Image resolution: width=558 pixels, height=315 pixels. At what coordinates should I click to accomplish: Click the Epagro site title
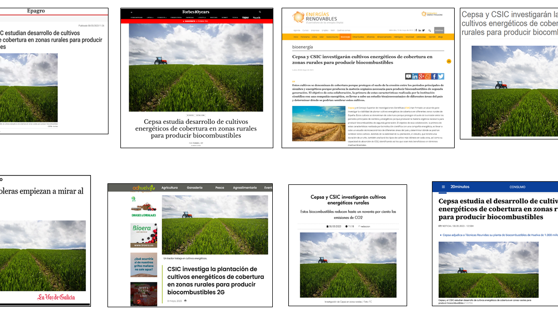coord(36,11)
